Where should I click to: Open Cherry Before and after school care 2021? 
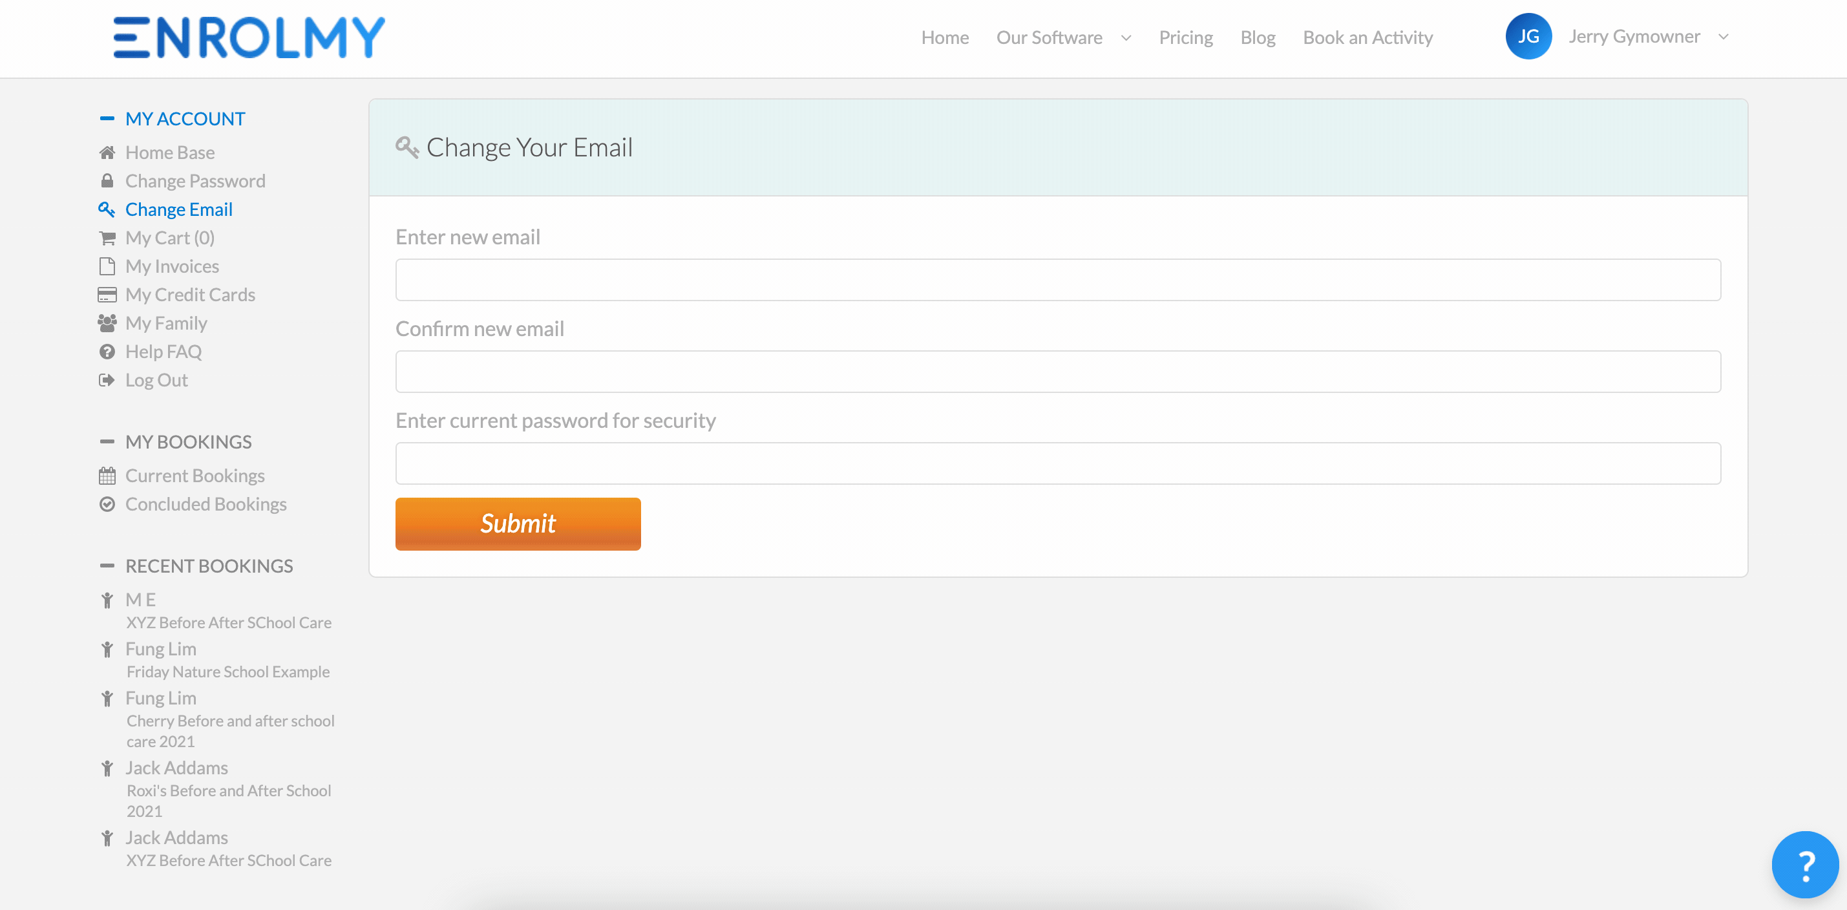pos(230,731)
